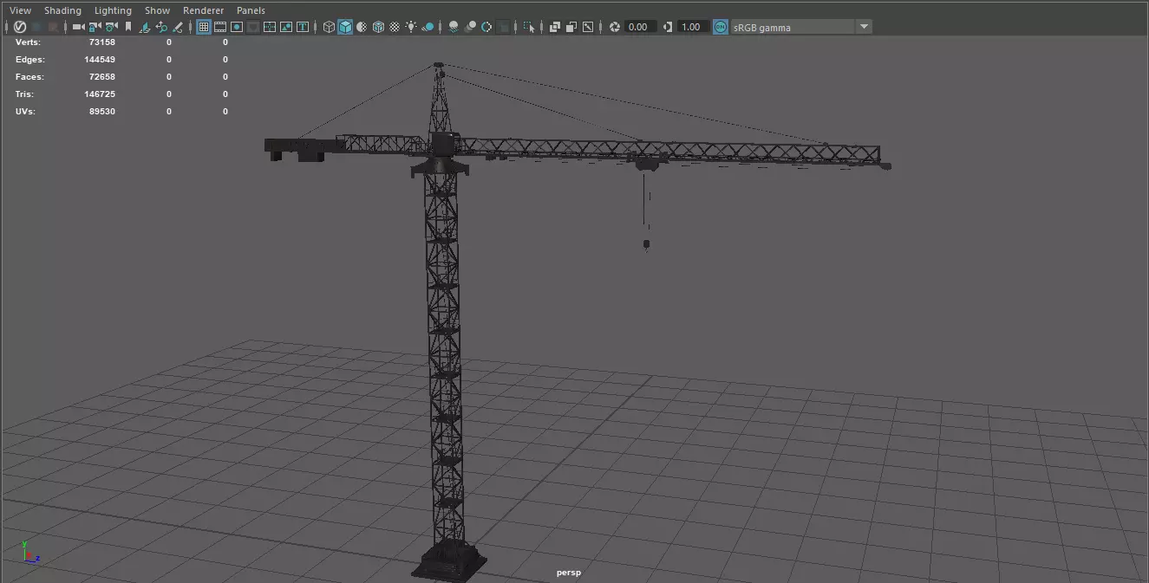Image resolution: width=1149 pixels, height=583 pixels.
Task: Click the X-Ray icon
Action: (555, 27)
